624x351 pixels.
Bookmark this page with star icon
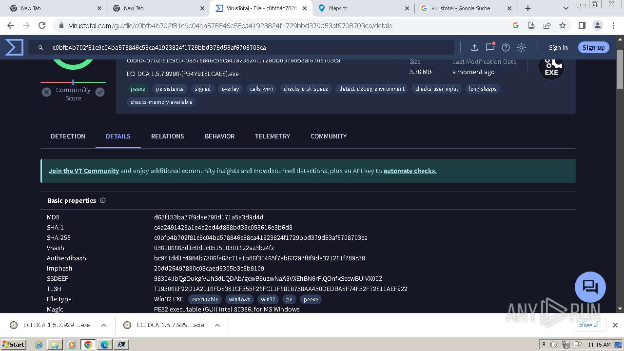click(x=563, y=25)
